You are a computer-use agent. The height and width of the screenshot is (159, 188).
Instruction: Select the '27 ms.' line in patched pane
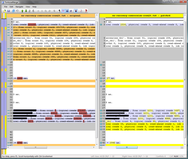coord(144,78)
